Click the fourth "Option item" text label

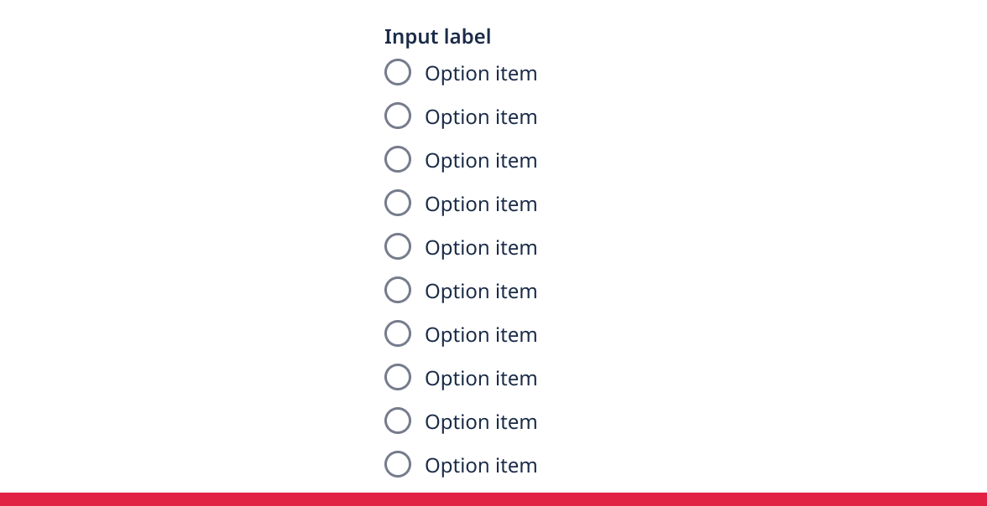481,204
